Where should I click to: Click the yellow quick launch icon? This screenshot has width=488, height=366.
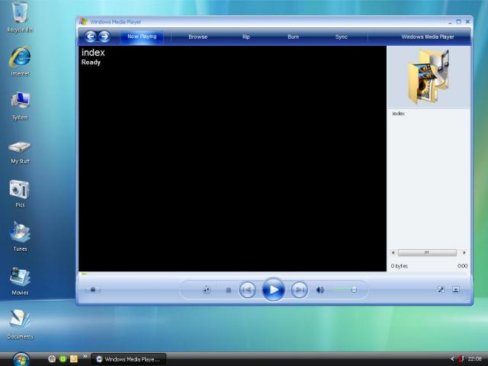(x=74, y=359)
